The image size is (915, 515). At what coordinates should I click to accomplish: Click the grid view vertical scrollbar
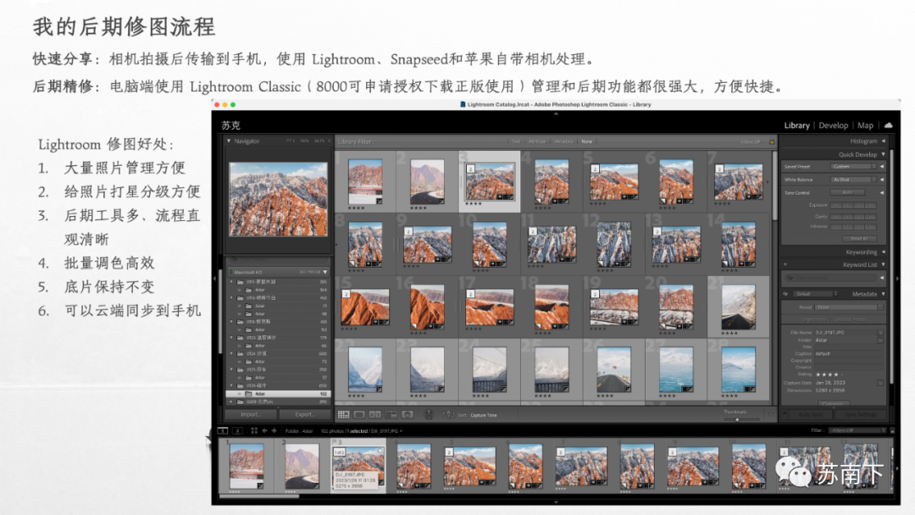pos(774,186)
